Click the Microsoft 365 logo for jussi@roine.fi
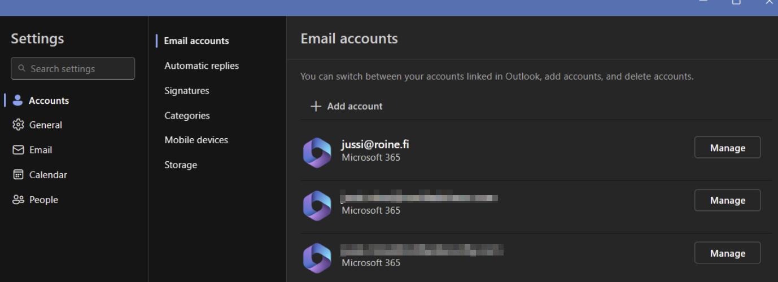This screenshot has width=778, height=282. [317, 153]
